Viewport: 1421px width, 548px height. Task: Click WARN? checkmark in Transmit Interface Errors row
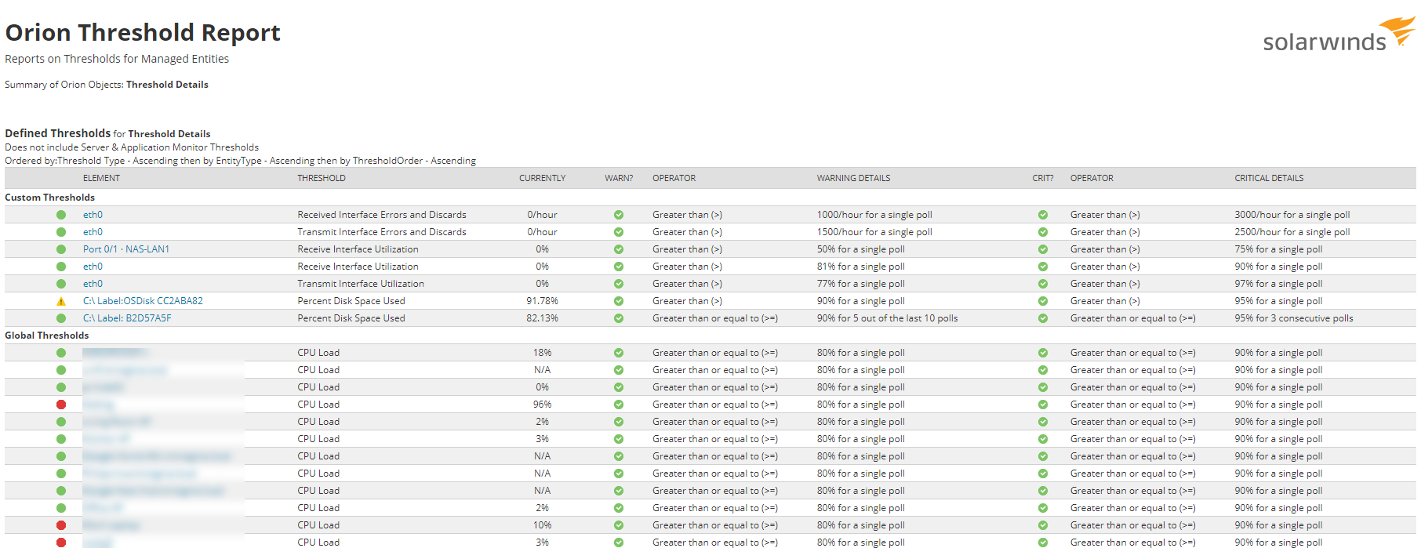click(x=619, y=232)
